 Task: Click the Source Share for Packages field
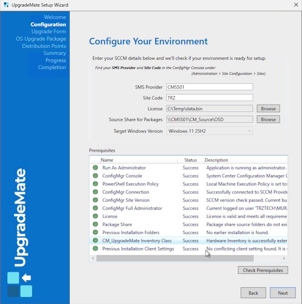click(209, 119)
